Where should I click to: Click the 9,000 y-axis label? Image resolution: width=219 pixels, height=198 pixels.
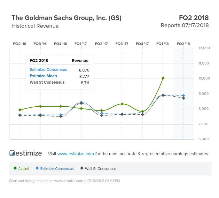204,94
